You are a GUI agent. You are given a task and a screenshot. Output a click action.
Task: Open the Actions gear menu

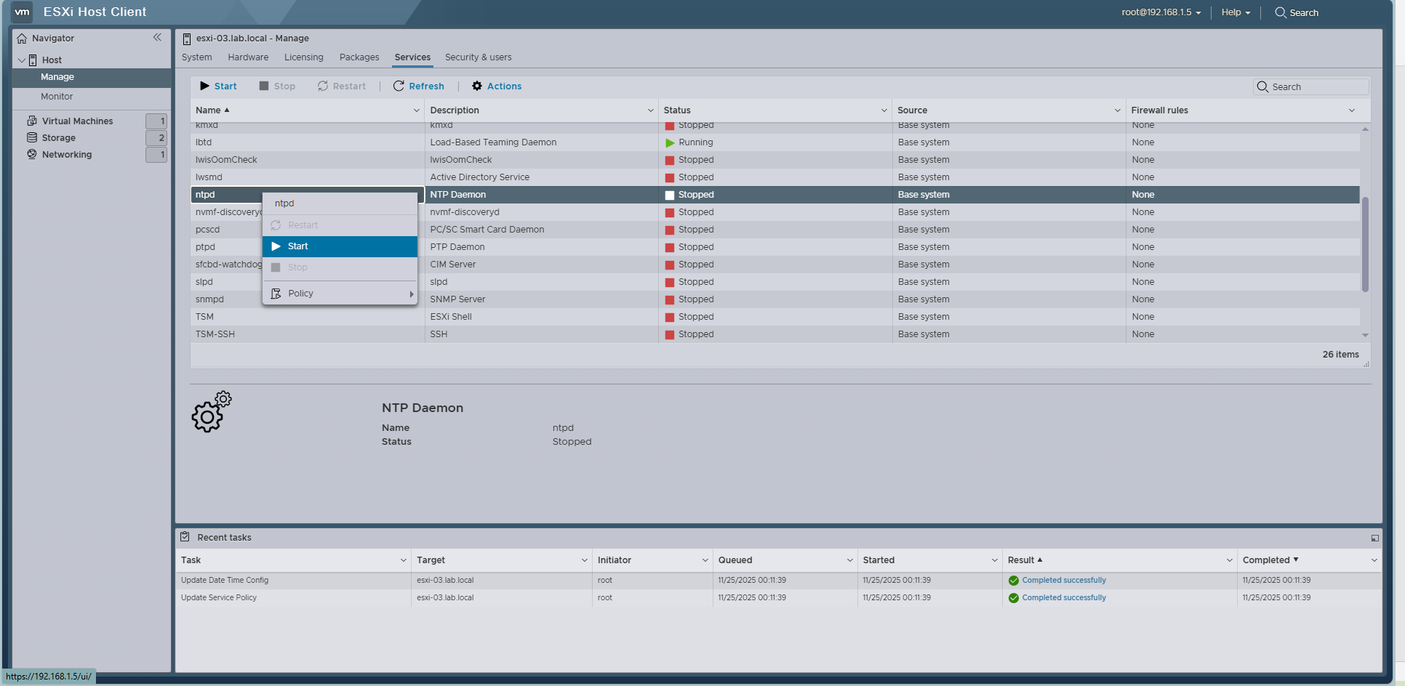pos(497,86)
